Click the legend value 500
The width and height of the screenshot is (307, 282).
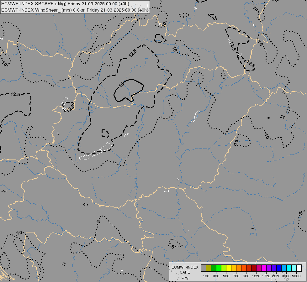(226, 276)
